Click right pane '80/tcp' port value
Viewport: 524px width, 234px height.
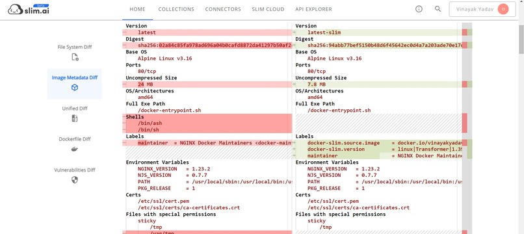click(x=317, y=71)
